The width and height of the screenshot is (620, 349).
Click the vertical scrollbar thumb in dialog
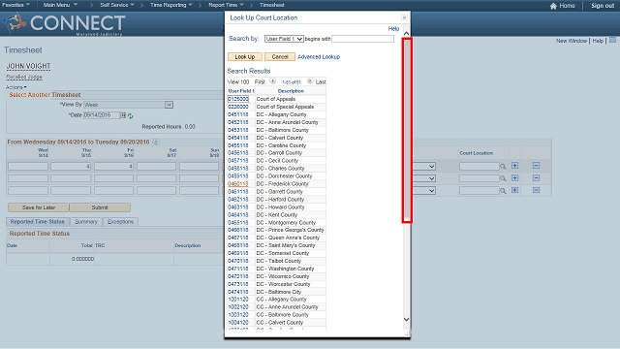(x=407, y=130)
